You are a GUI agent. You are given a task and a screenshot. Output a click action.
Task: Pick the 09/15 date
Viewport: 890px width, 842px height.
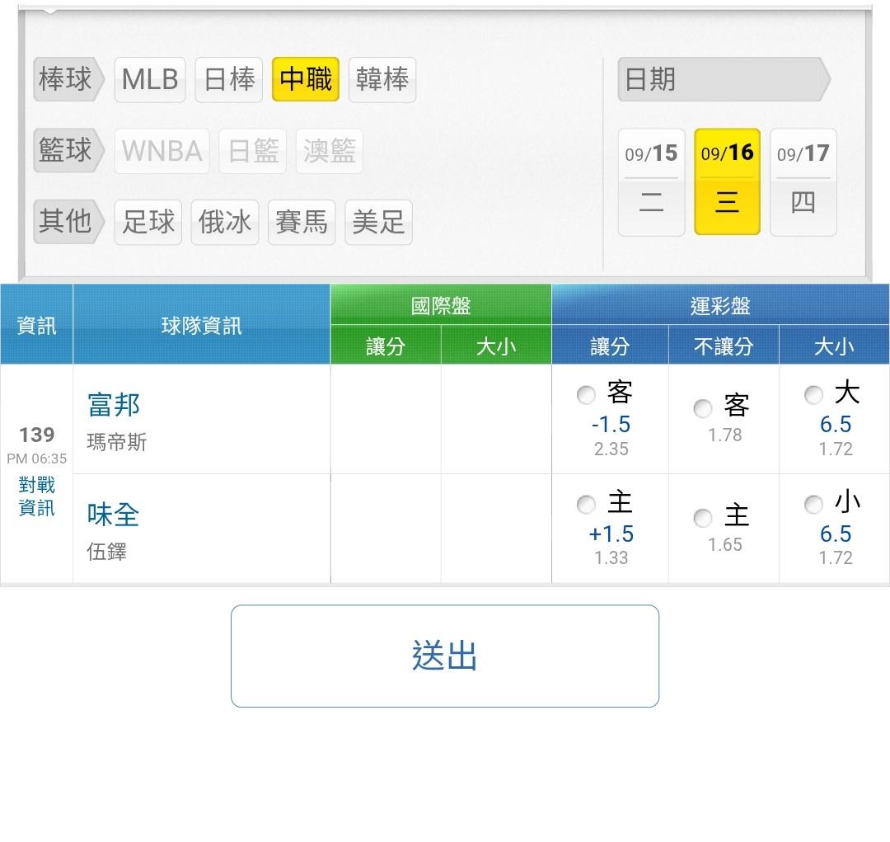tap(651, 182)
